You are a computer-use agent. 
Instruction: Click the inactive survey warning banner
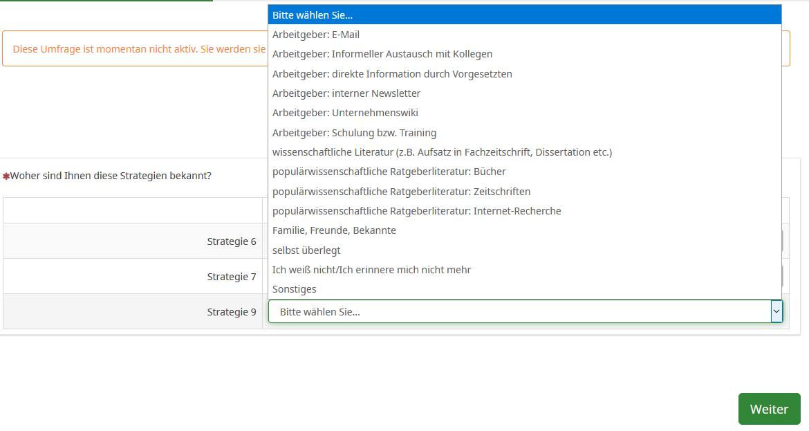(x=138, y=49)
